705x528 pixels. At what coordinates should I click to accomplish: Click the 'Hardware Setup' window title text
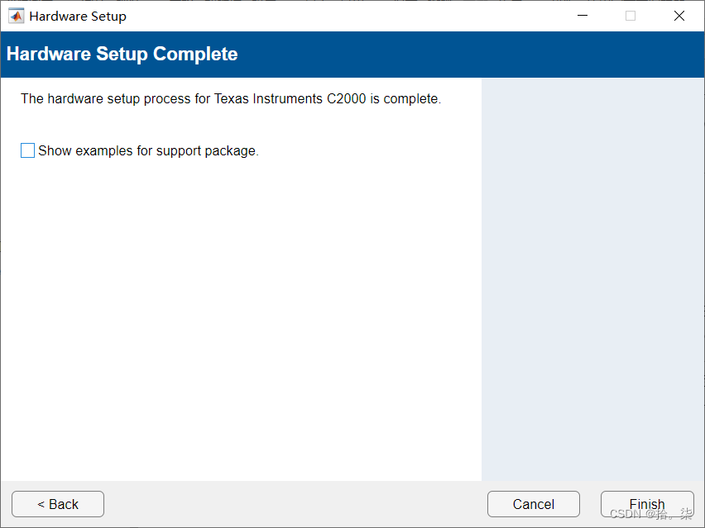(x=78, y=17)
